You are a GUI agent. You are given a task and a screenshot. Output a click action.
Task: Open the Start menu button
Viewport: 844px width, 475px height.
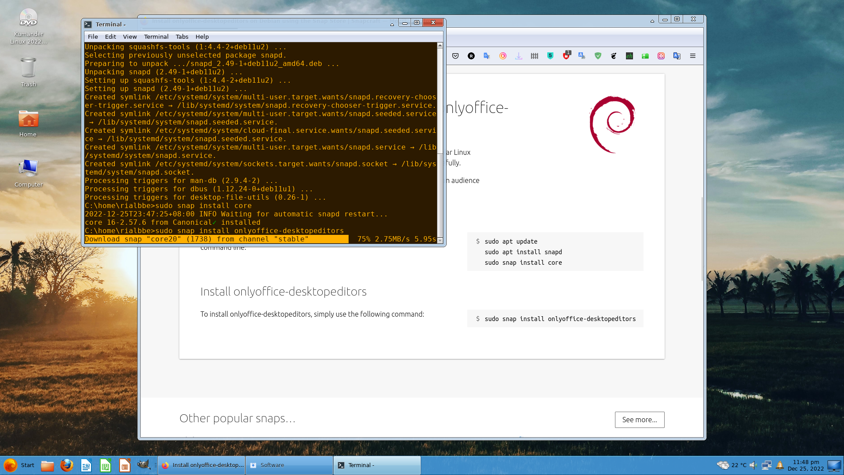19,465
